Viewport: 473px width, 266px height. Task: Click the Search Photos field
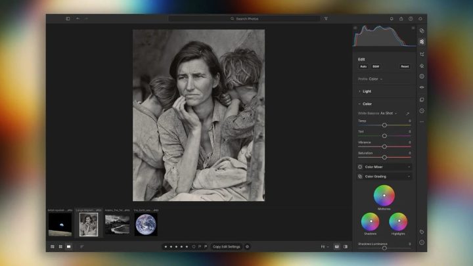point(244,18)
